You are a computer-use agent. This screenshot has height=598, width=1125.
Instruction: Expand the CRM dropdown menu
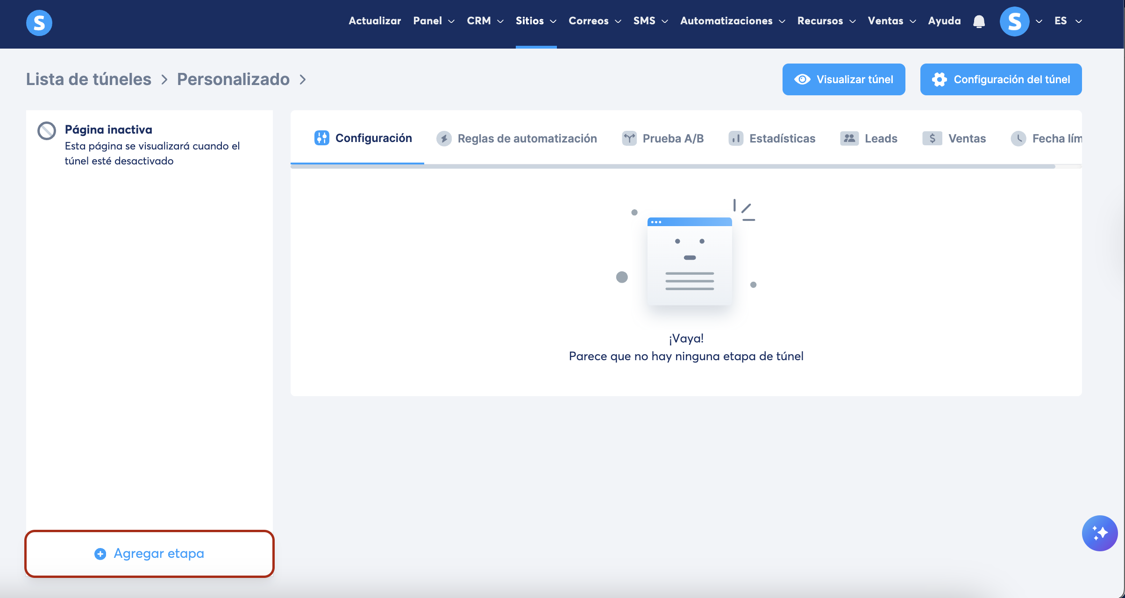click(484, 21)
